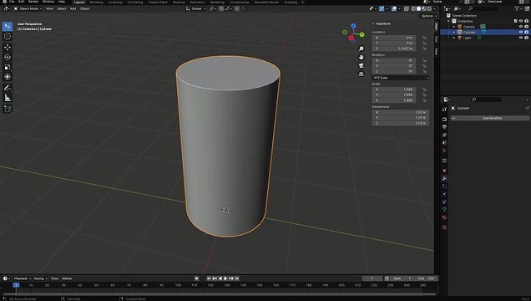Click the current frame number field
The image size is (531, 301).
coord(372,278)
